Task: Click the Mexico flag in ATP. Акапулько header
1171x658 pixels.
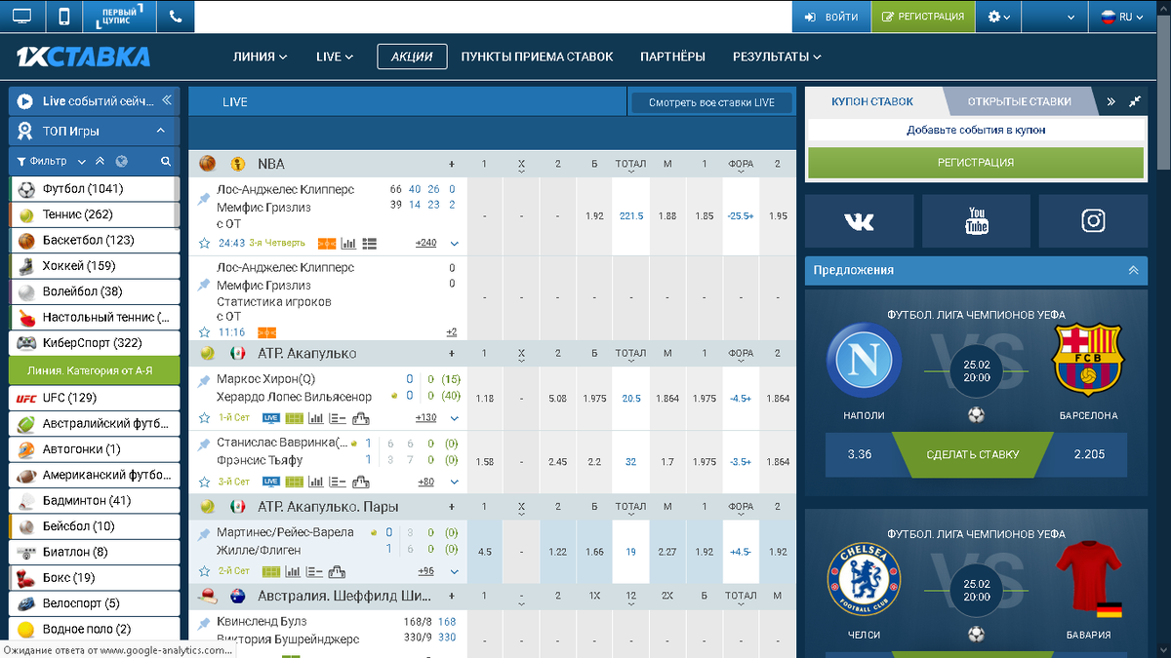Action: 237,353
